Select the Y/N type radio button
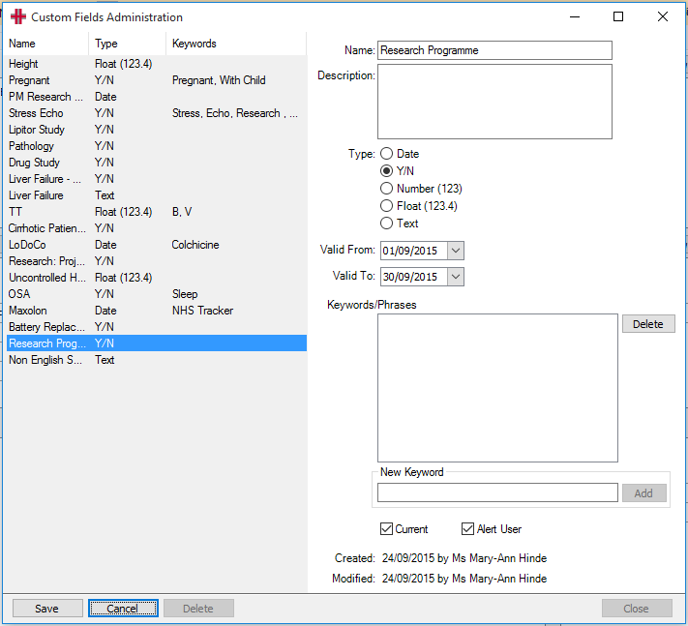This screenshot has height=626, width=688. click(x=386, y=170)
